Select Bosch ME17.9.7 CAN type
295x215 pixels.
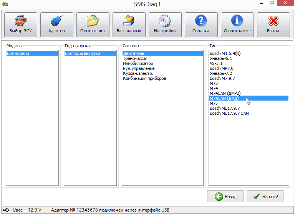point(229,113)
